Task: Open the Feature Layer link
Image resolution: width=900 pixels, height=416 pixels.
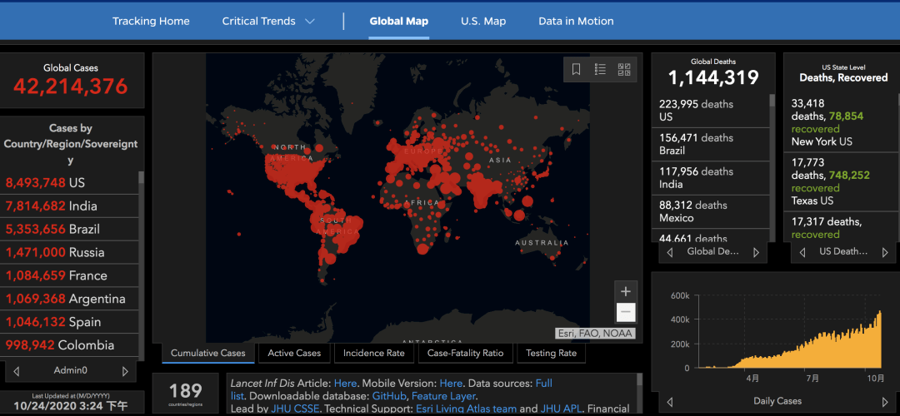Action: coord(443,396)
